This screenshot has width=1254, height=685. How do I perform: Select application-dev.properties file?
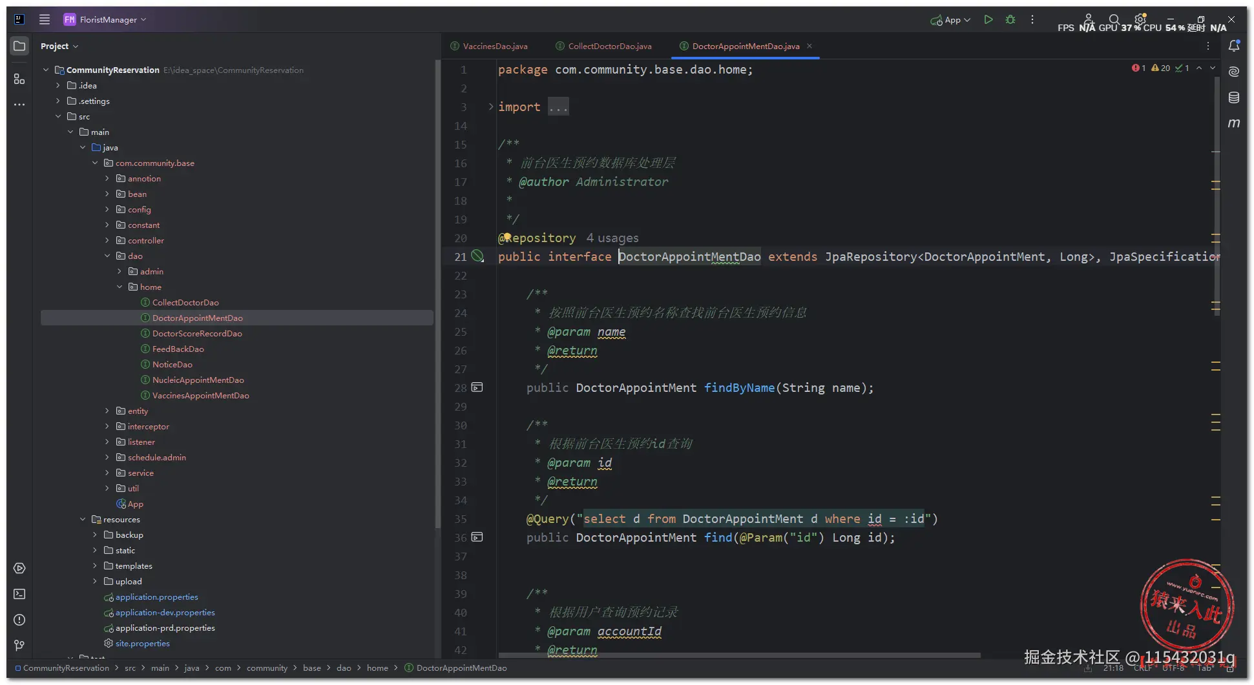click(x=165, y=612)
